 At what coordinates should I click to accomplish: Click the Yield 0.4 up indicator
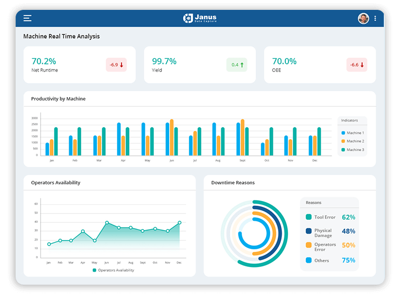tap(236, 65)
